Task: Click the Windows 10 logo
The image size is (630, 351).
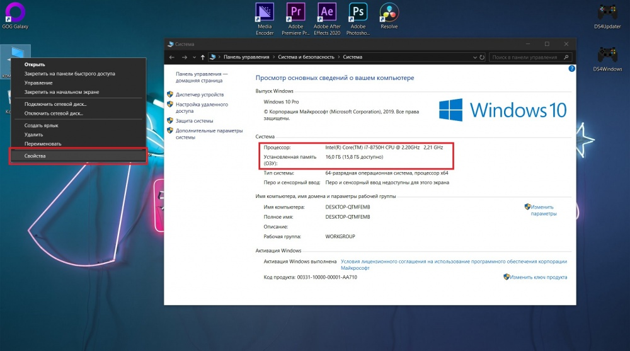Action: [503, 110]
